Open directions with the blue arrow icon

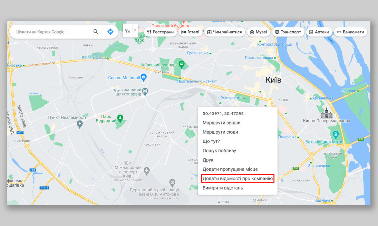click(110, 32)
